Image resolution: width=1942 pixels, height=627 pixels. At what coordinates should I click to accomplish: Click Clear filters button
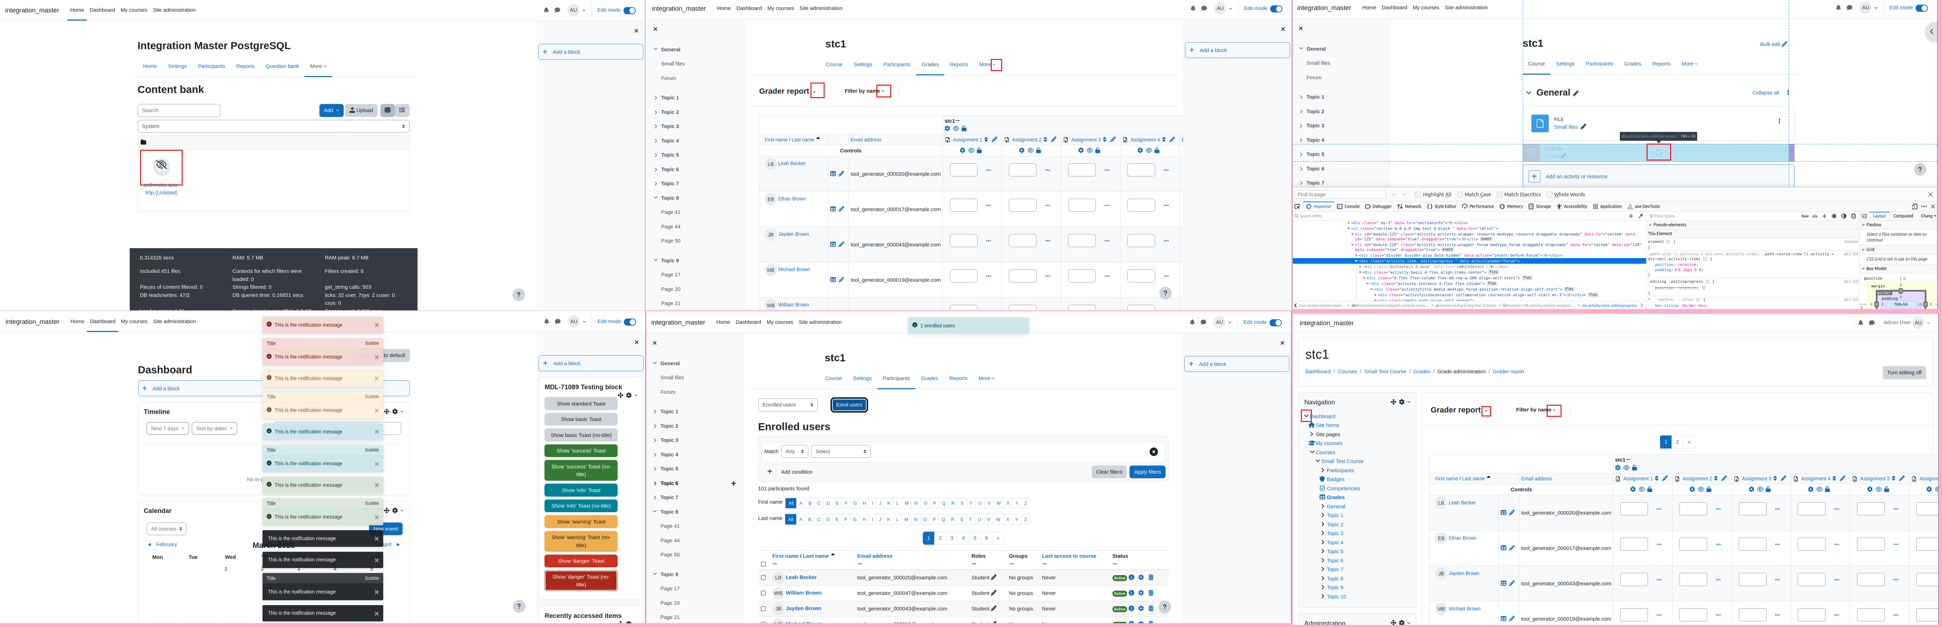(1109, 472)
